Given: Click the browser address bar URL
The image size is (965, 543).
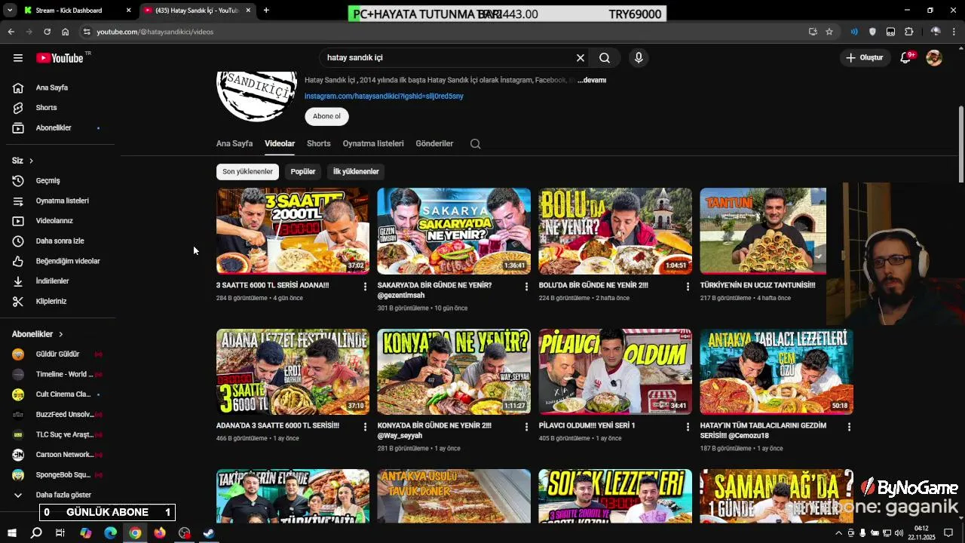Looking at the screenshot, I should click(155, 32).
